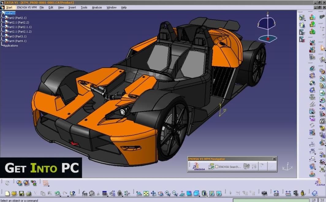The height and width of the screenshot is (202, 326).
Task: Expand the Applications node in the tree
Action: [x=10, y=45]
